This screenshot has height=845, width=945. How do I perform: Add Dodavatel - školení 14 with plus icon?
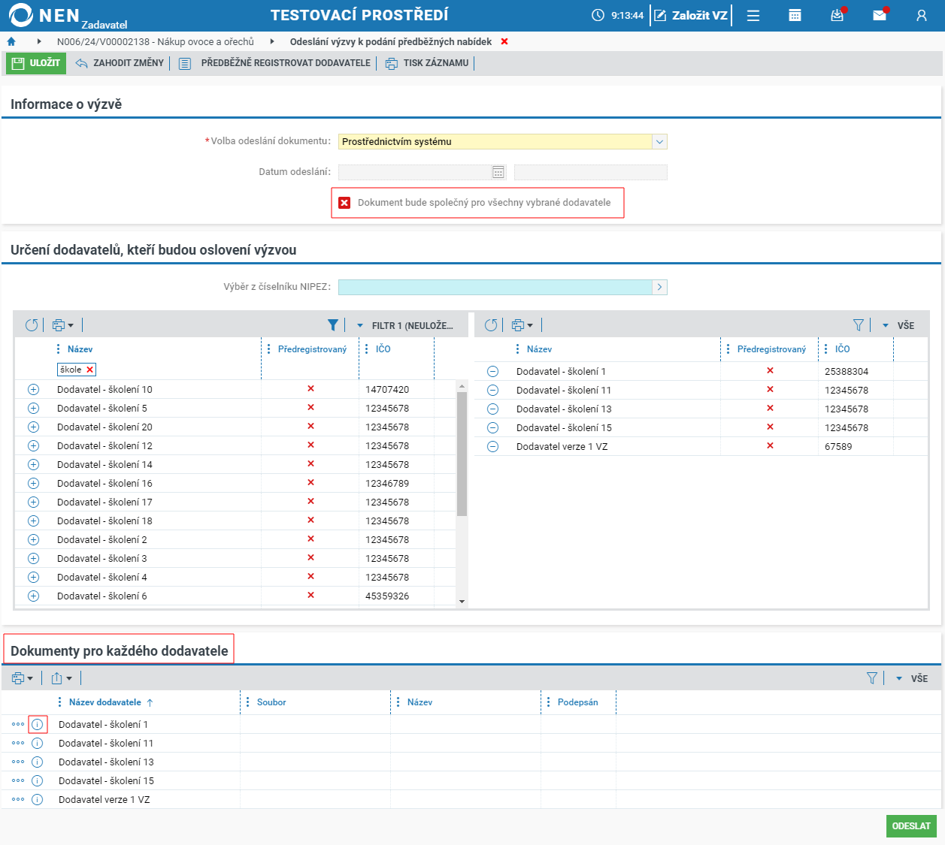tap(33, 465)
